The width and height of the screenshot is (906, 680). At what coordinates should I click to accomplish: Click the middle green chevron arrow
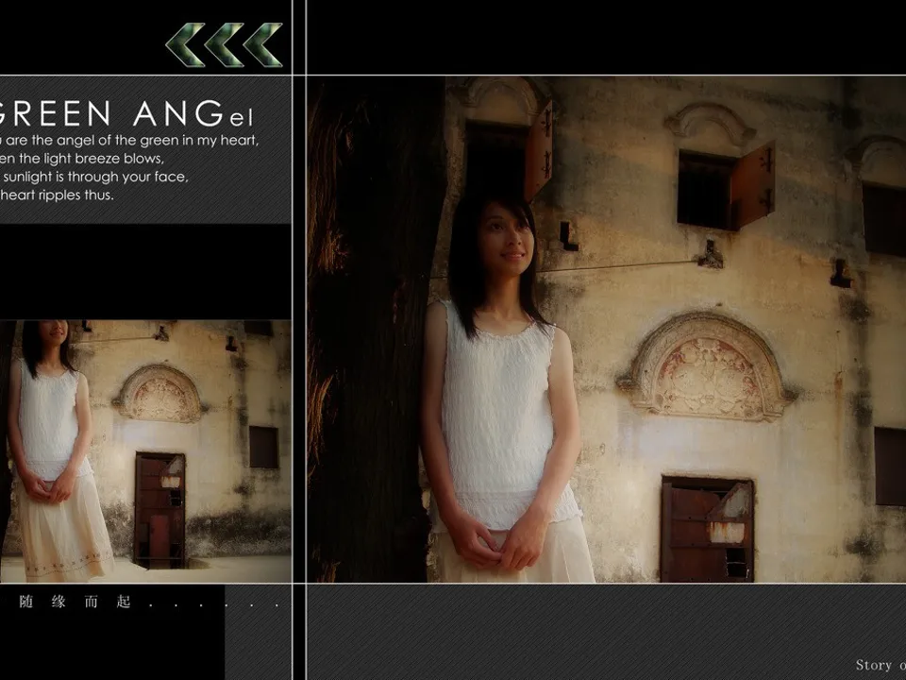[x=225, y=45]
